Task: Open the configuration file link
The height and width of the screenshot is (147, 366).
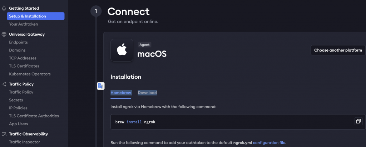Action: pyautogui.click(x=269, y=143)
